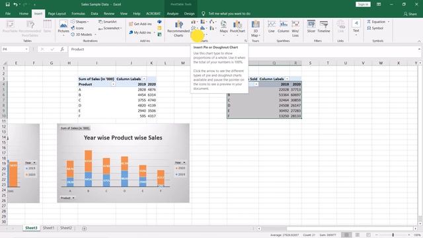Open Recommended PivotTables
Screen dimensions: 423x238
tap(30, 28)
